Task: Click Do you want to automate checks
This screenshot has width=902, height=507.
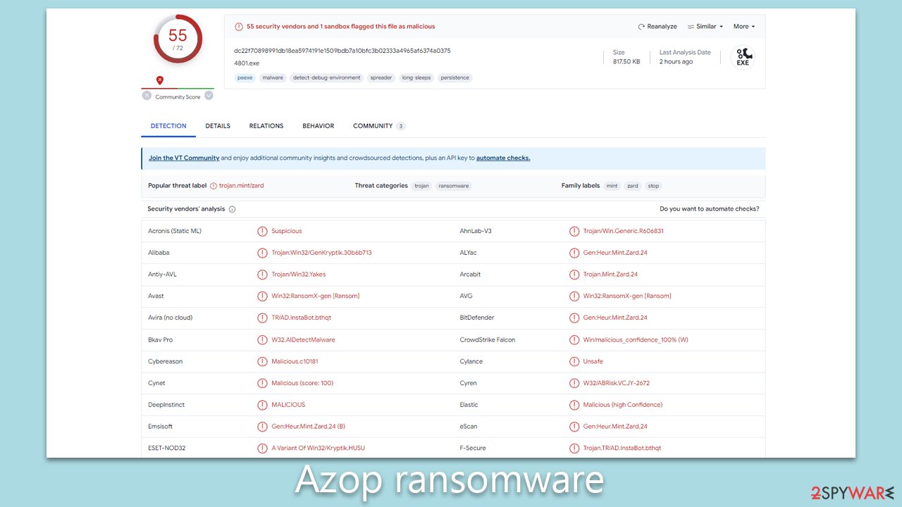Action: 710,209
